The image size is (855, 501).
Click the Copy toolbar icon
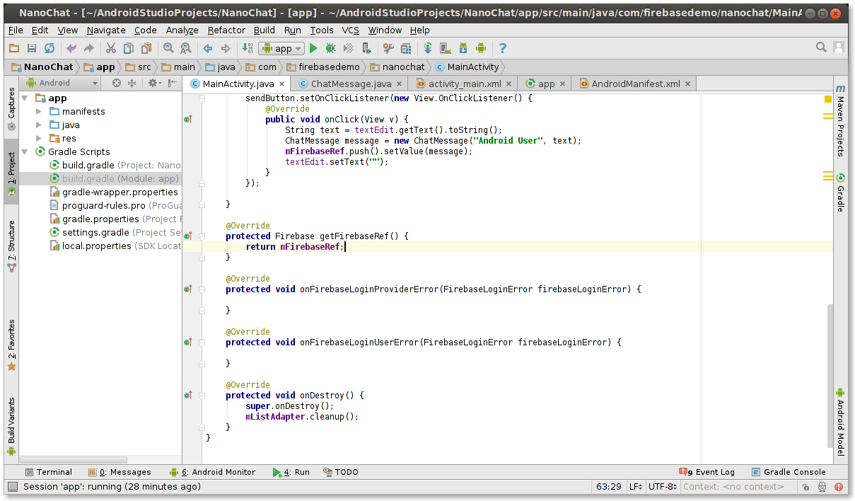tap(129, 48)
